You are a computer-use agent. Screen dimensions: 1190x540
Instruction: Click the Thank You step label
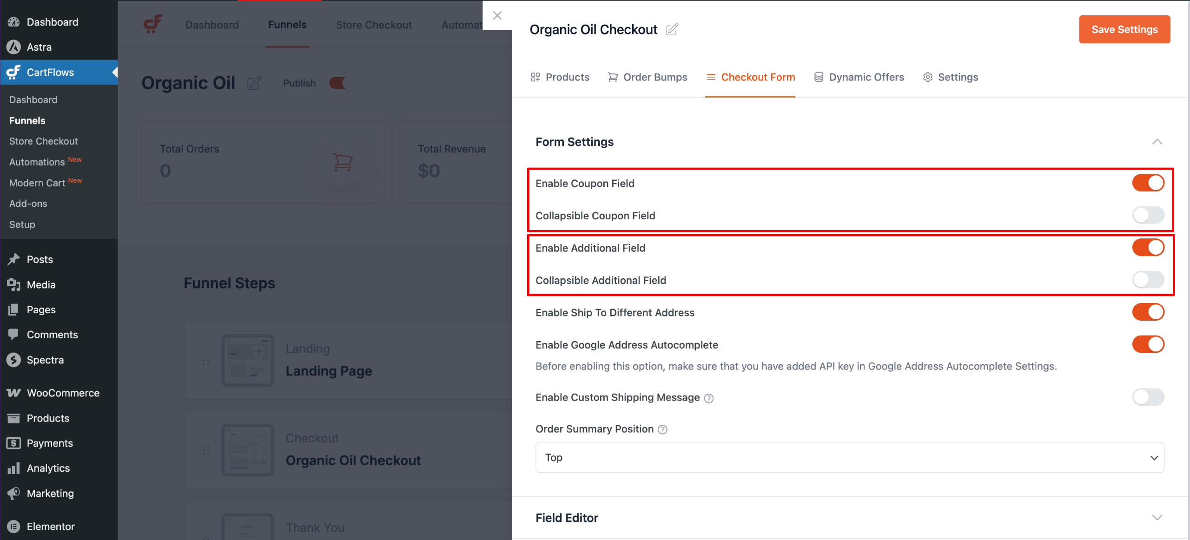(x=315, y=528)
